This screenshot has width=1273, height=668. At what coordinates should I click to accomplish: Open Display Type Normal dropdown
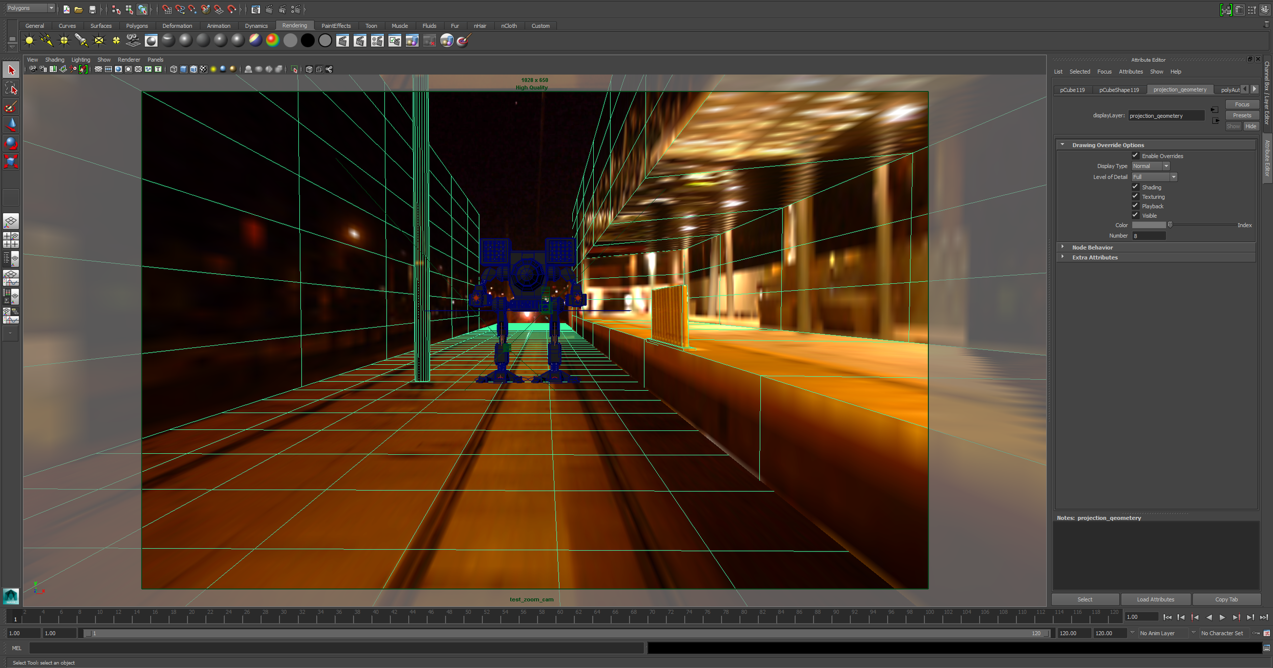point(1151,166)
